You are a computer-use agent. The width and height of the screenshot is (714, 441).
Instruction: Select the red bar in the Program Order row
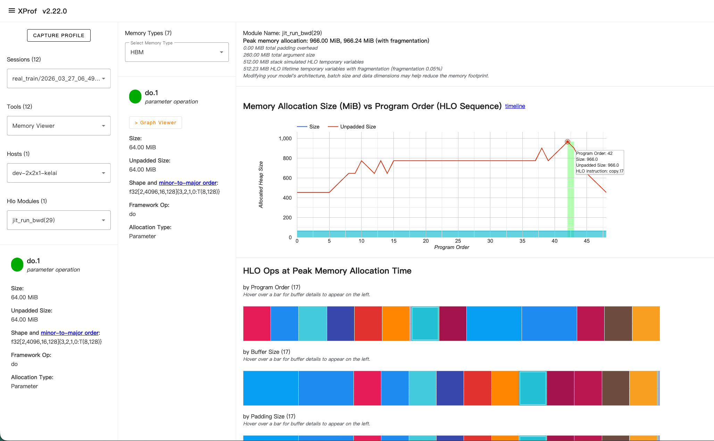pos(368,324)
